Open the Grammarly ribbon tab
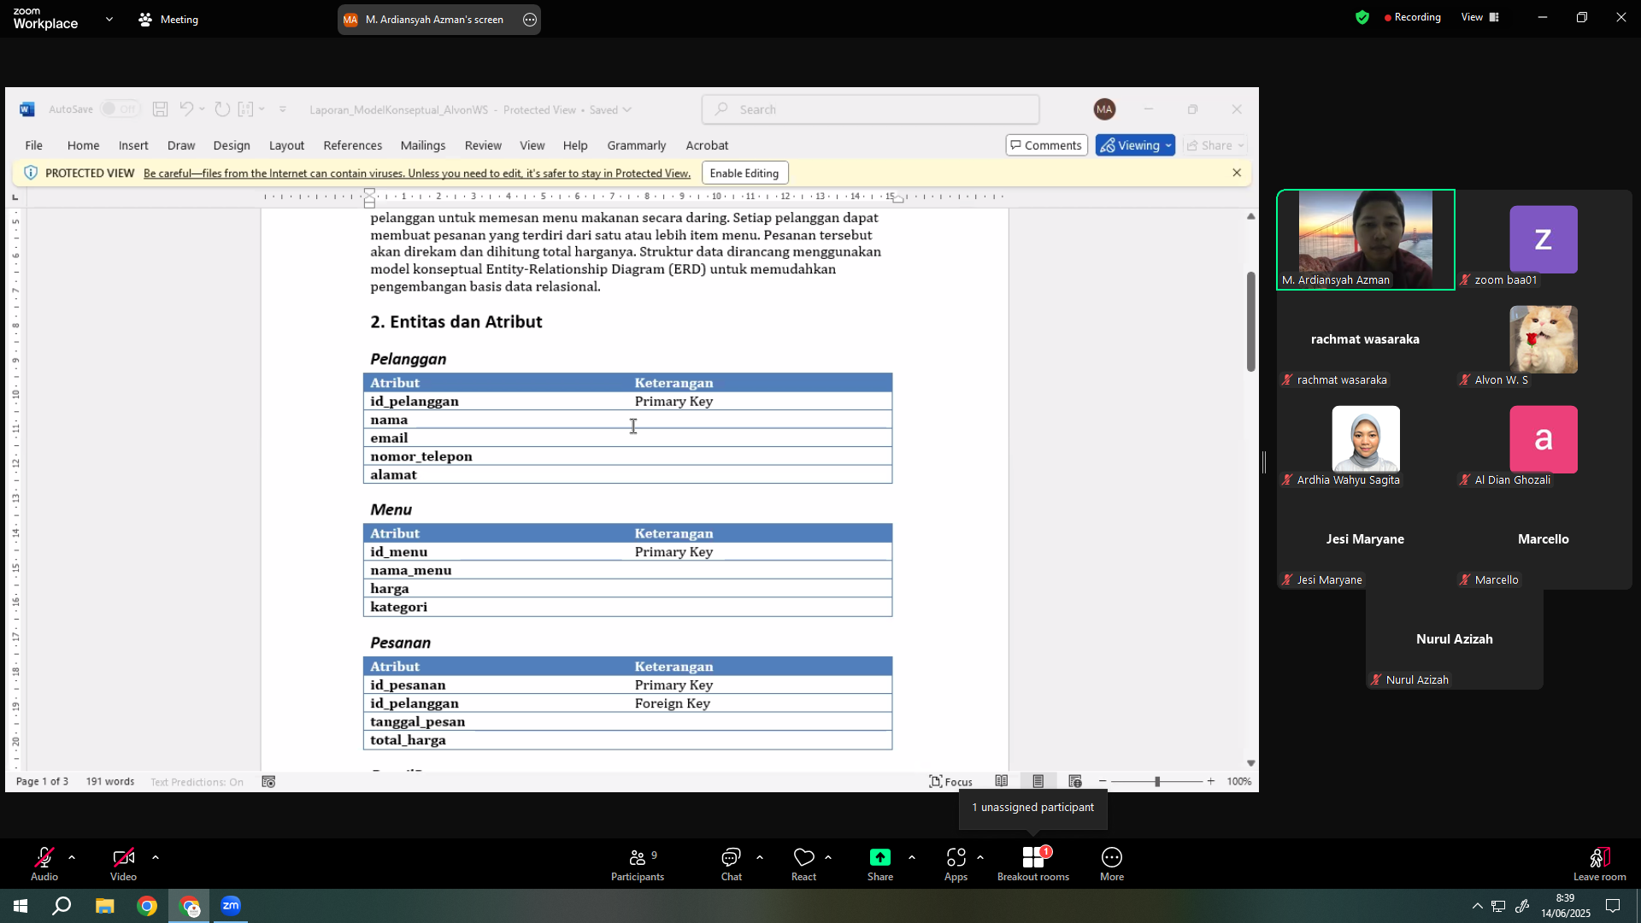The width and height of the screenshot is (1641, 923). coord(637,145)
